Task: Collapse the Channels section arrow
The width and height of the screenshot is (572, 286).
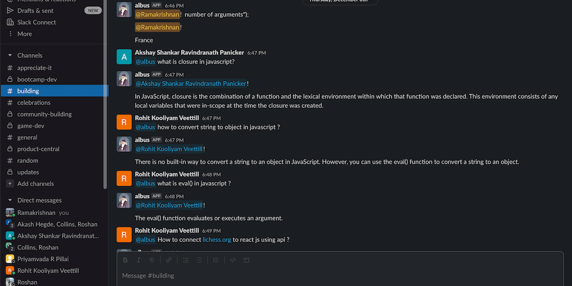Action: click(10, 56)
